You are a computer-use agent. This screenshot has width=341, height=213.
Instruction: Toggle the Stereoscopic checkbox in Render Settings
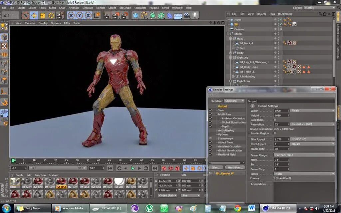pos(210,138)
